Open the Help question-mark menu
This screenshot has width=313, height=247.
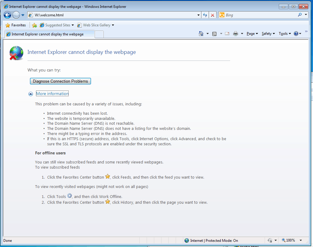point(297,34)
